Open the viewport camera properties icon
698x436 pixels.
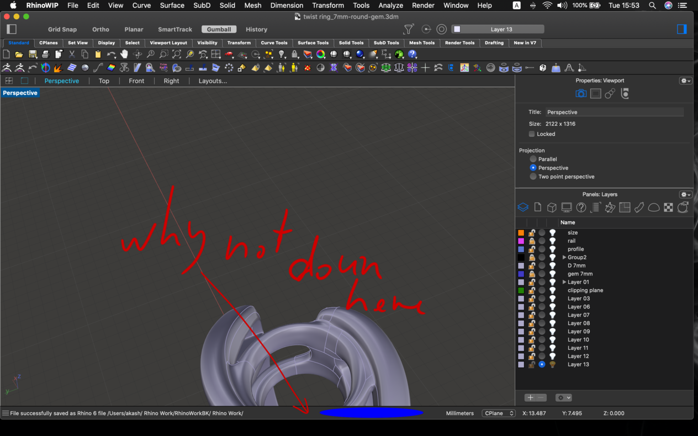tap(580, 94)
